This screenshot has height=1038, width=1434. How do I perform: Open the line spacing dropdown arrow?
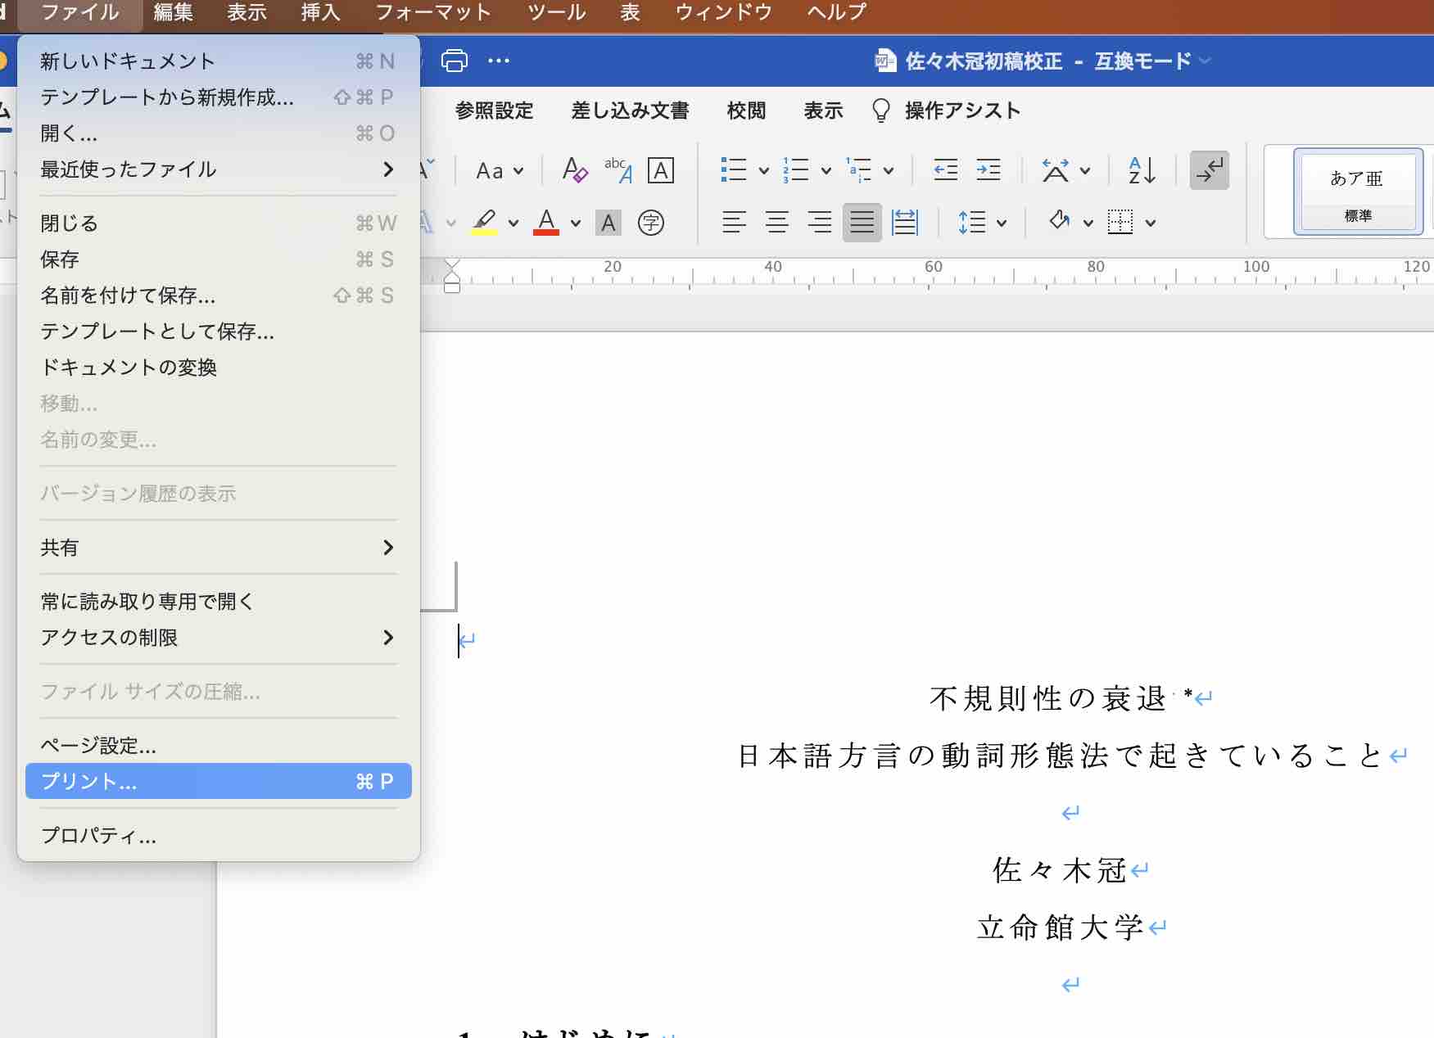[x=1002, y=223]
